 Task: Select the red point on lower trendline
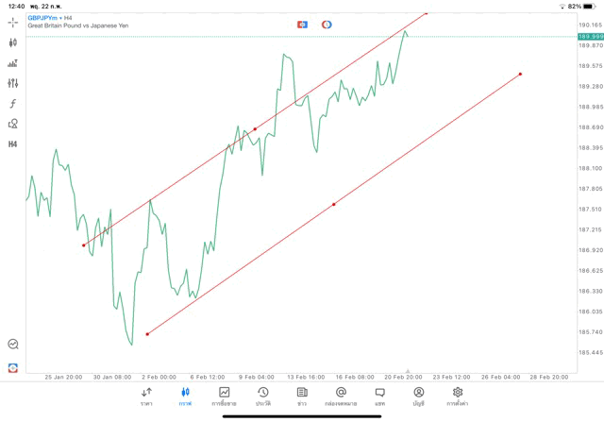[334, 204]
